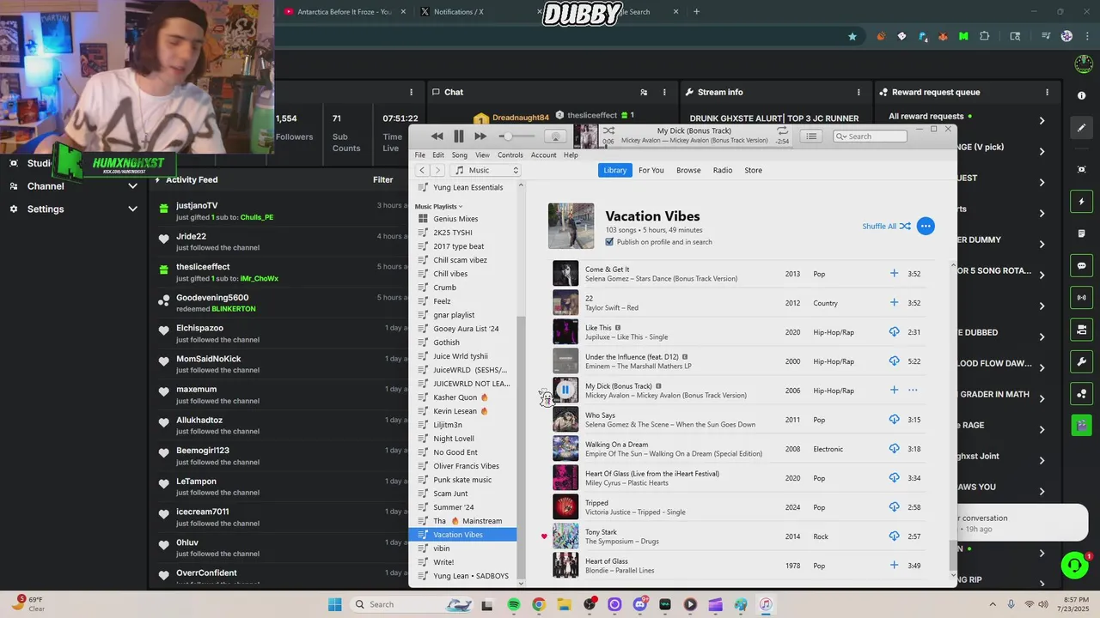Open Stream info panel options menu
The height and width of the screenshot is (618, 1100).
859,92
